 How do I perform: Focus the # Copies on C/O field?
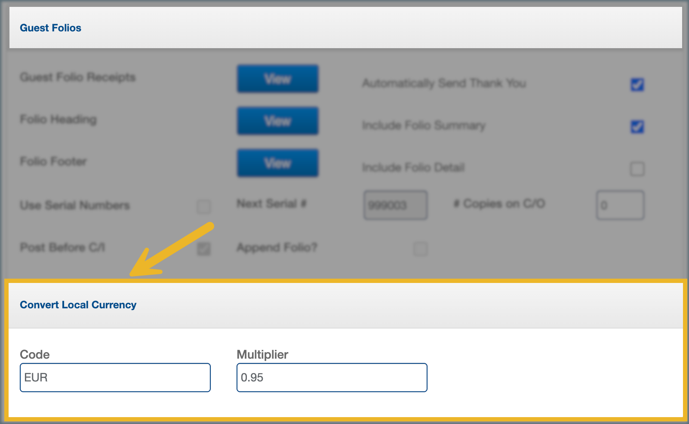pyautogui.click(x=620, y=205)
